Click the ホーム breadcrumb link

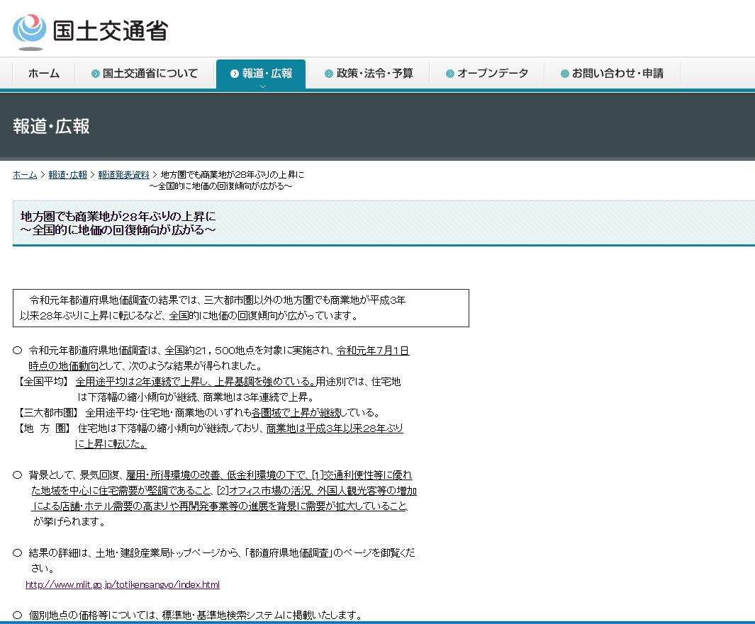(x=24, y=174)
